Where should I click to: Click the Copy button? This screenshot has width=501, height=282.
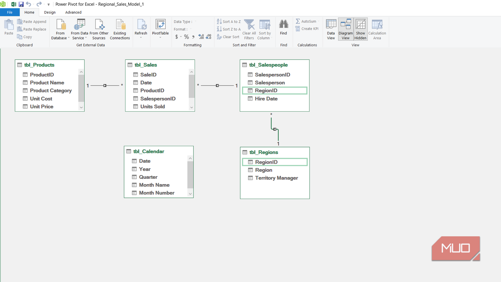click(x=25, y=37)
